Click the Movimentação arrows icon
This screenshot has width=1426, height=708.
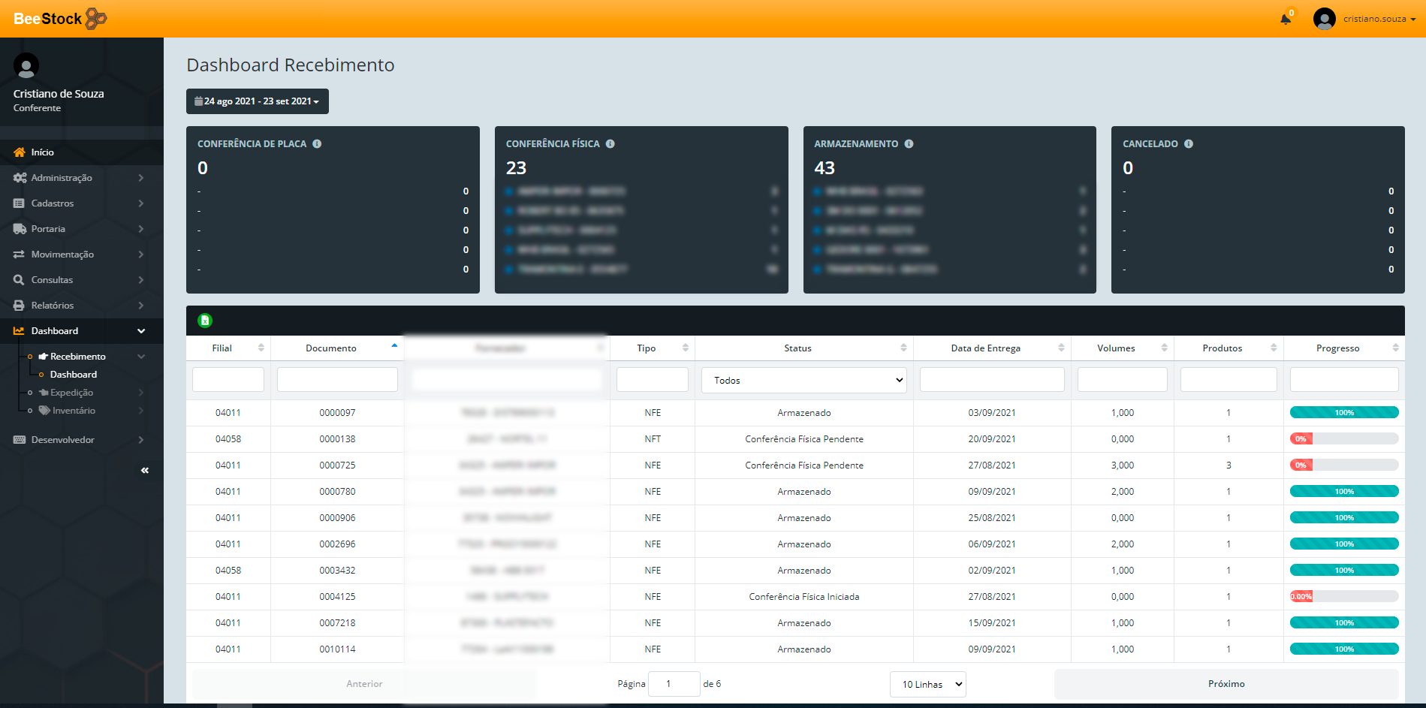point(19,255)
